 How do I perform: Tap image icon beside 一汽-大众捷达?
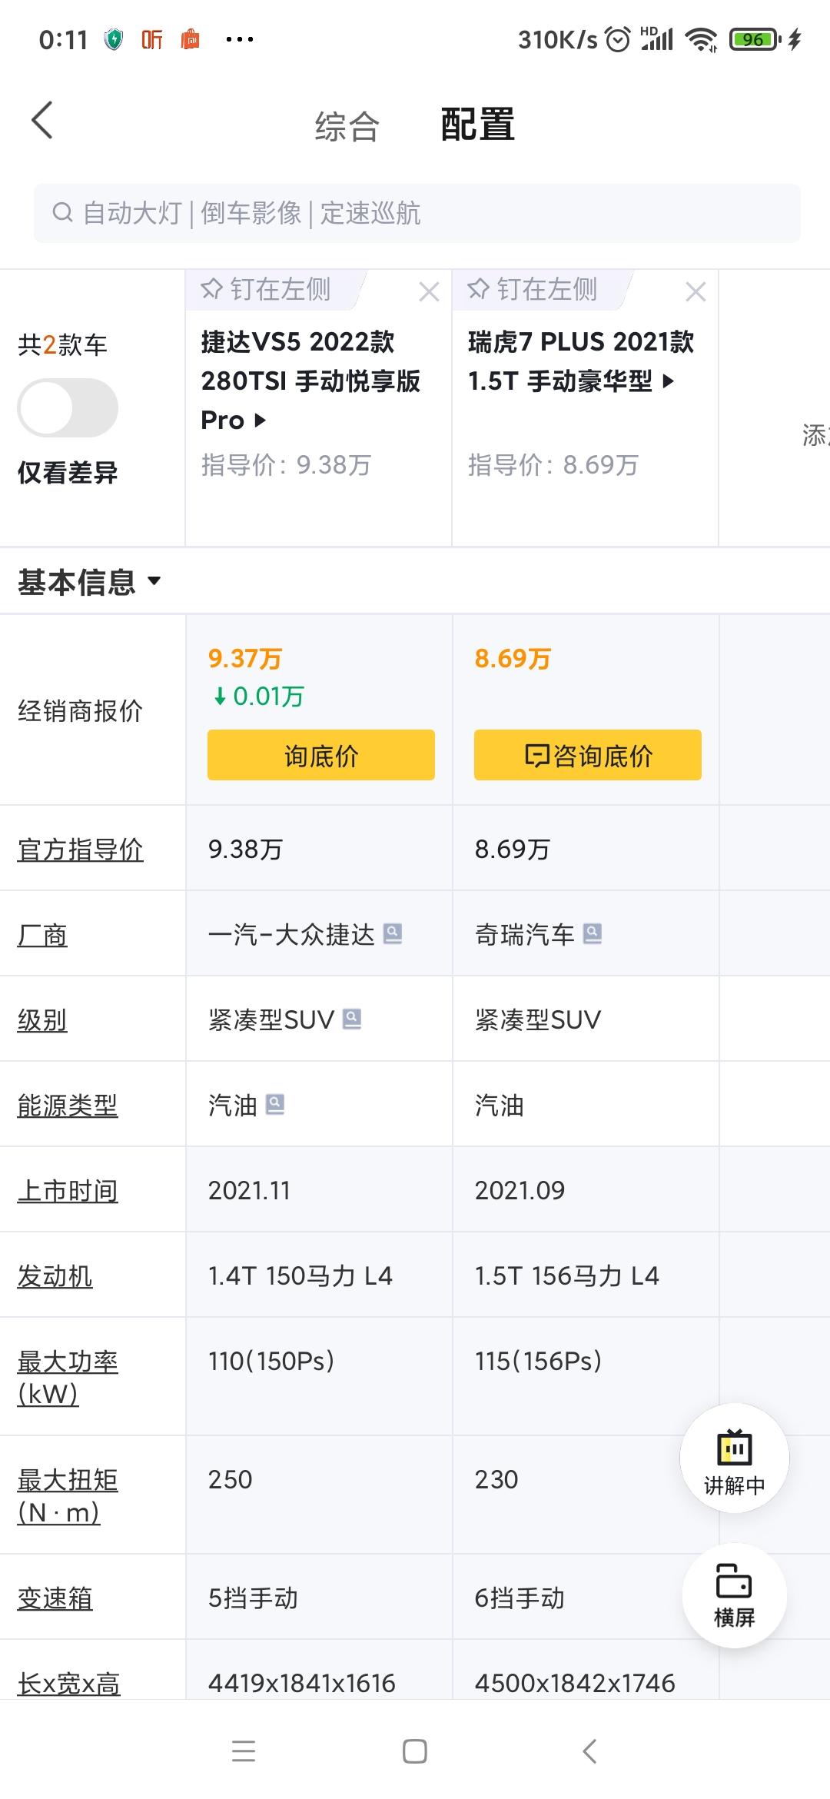[x=393, y=933]
